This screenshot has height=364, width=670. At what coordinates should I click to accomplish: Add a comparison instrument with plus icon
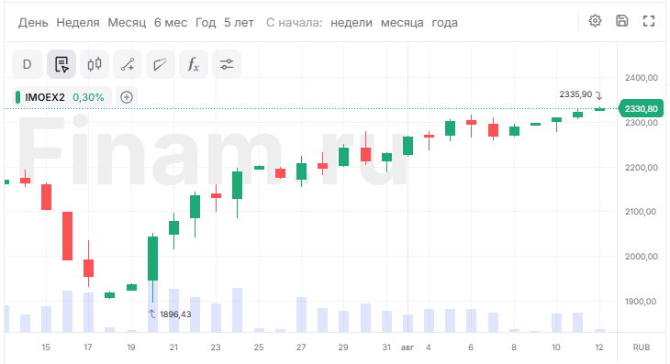(x=127, y=97)
